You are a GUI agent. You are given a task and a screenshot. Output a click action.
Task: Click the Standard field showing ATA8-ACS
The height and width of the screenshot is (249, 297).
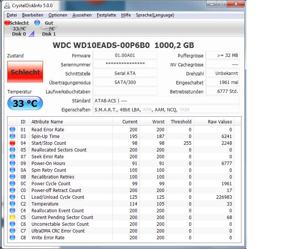(166, 100)
